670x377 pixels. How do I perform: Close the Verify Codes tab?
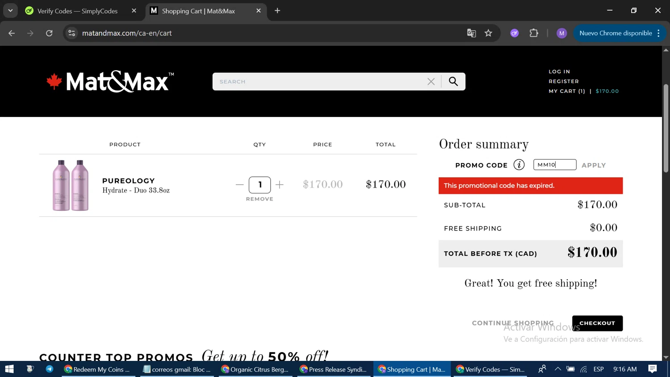point(134,11)
